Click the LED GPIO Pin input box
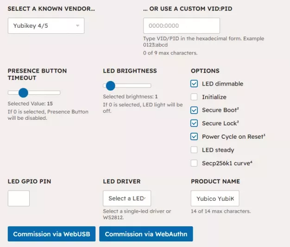The width and height of the screenshot is (290, 247). coord(19,198)
